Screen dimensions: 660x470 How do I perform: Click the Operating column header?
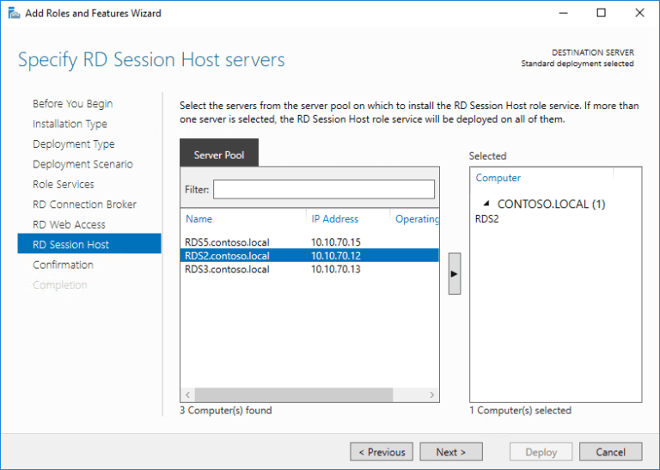point(417,219)
